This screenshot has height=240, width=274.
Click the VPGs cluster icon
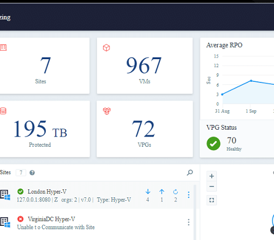click(x=107, y=111)
